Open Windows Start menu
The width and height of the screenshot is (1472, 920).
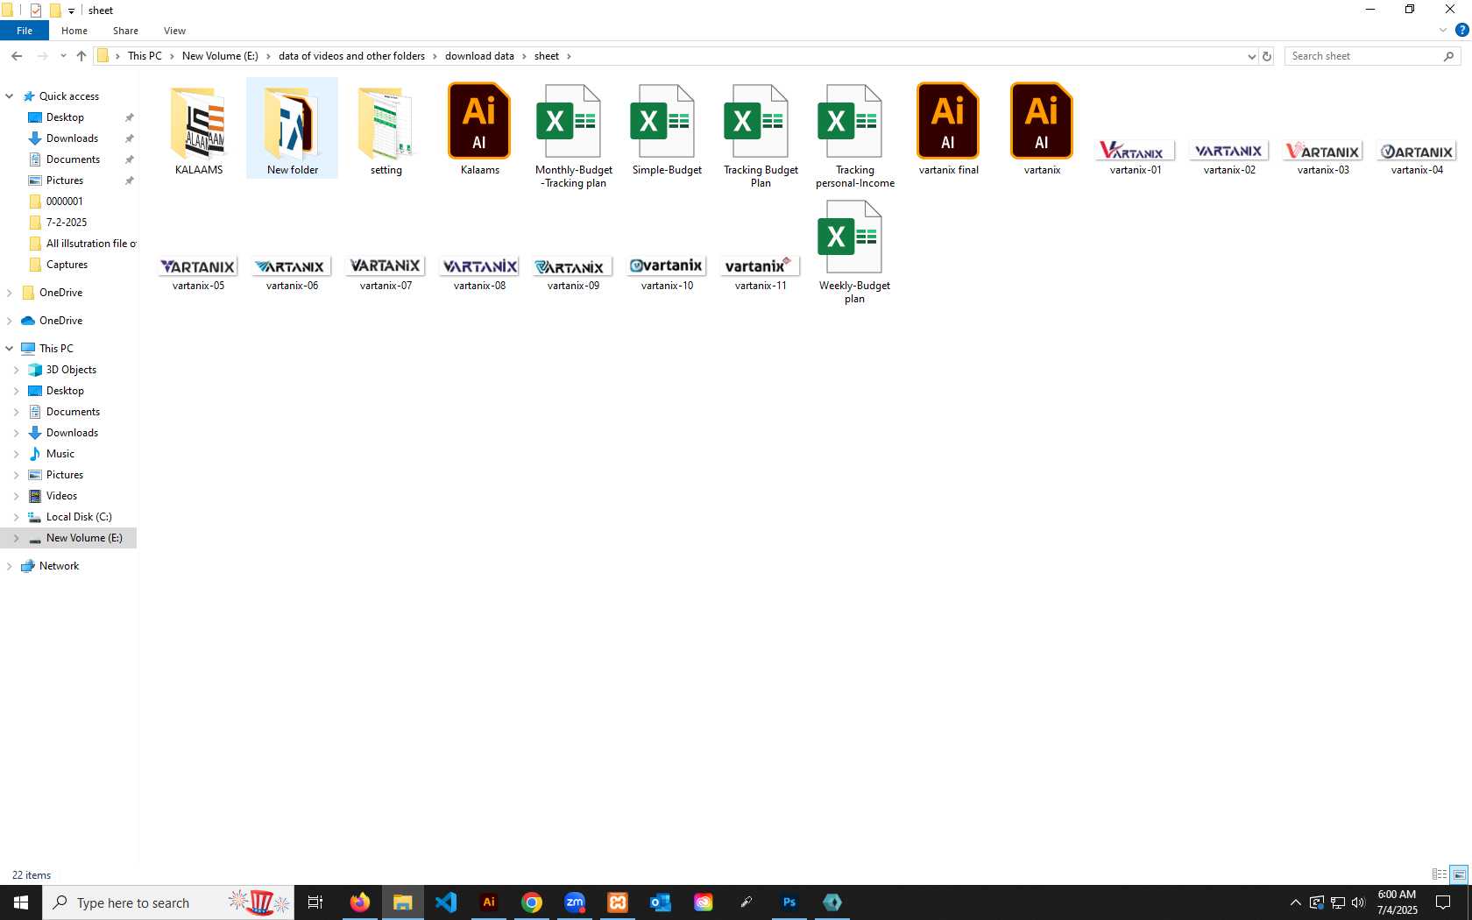[x=21, y=902]
